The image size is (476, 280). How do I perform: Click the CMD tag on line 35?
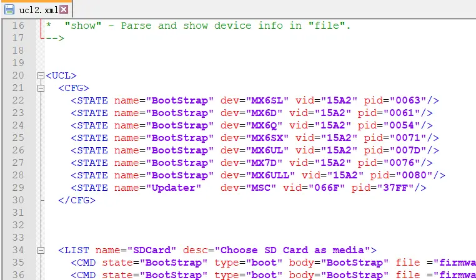coord(83,263)
